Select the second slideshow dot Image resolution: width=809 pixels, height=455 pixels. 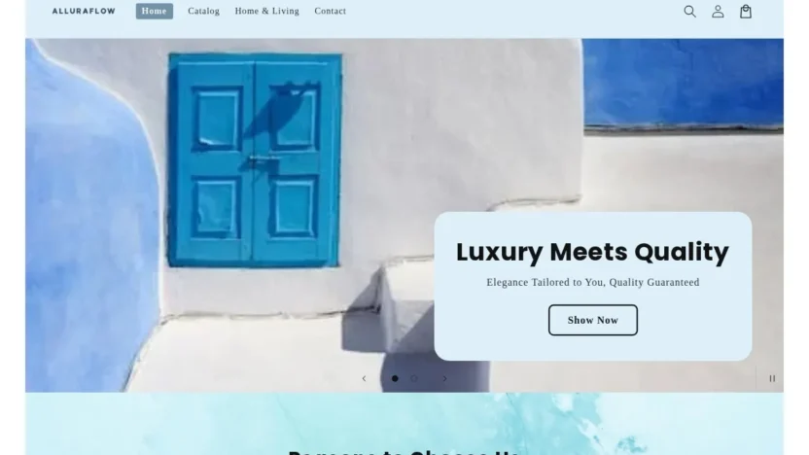click(x=414, y=378)
